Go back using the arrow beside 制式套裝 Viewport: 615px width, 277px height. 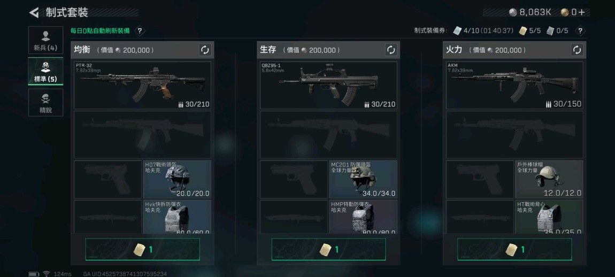pyautogui.click(x=34, y=12)
